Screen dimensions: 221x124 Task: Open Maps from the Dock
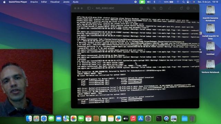[66, 118]
